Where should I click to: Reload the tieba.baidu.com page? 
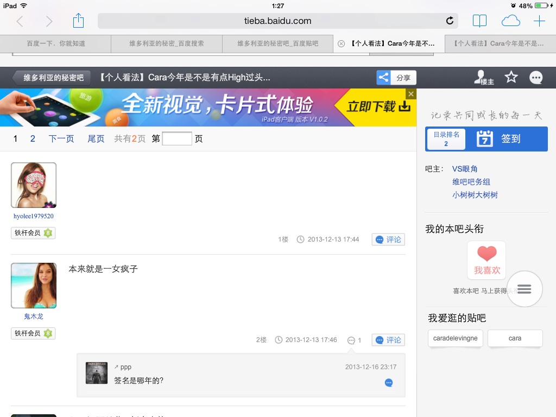pos(450,21)
